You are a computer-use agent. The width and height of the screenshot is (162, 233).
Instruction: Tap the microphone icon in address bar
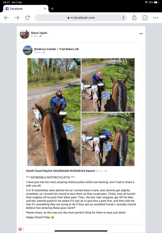tap(123, 18)
